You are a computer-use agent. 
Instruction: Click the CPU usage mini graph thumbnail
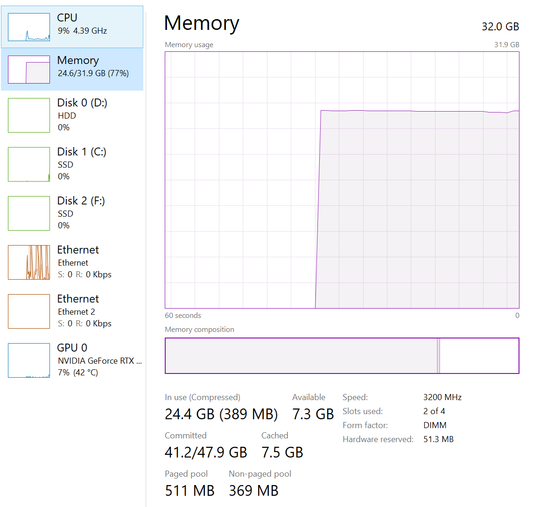[29, 27]
